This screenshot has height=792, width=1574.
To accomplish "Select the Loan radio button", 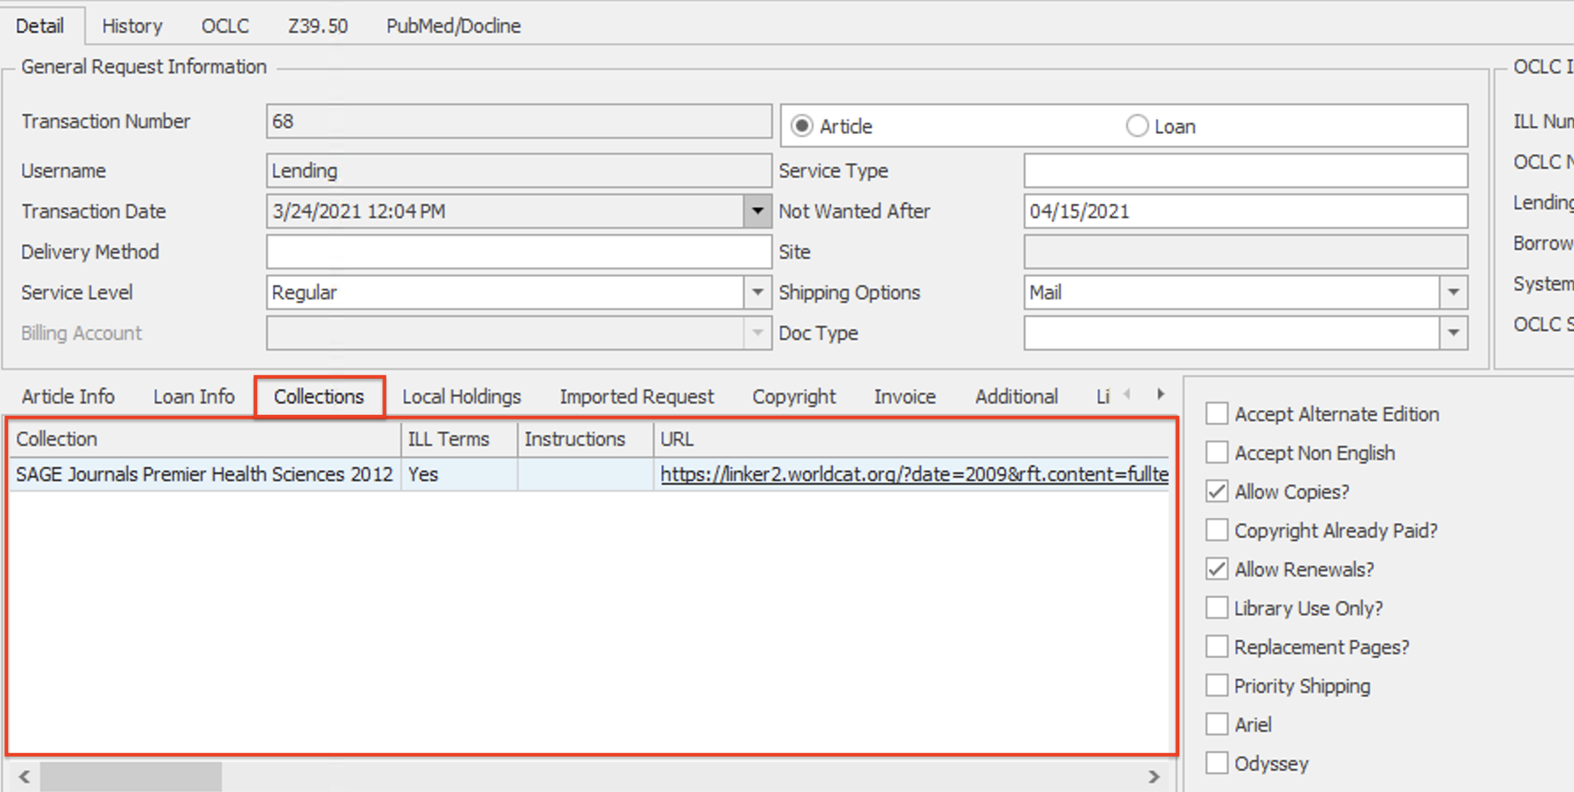I will tap(1137, 126).
